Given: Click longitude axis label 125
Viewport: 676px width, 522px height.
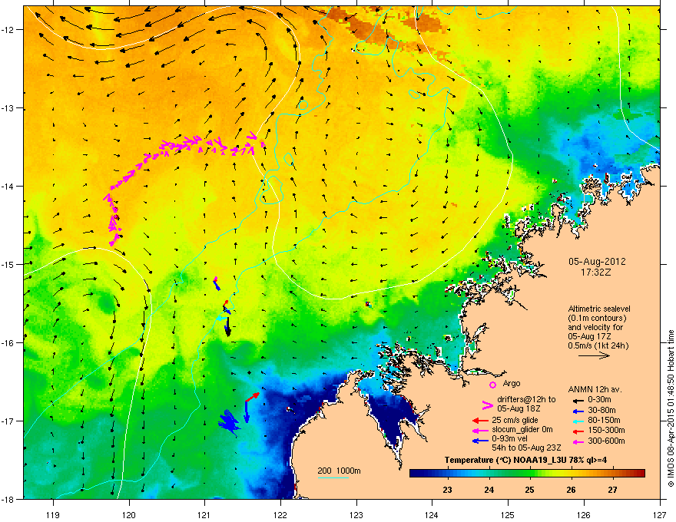Looking at the screenshot, I should coord(508,514).
